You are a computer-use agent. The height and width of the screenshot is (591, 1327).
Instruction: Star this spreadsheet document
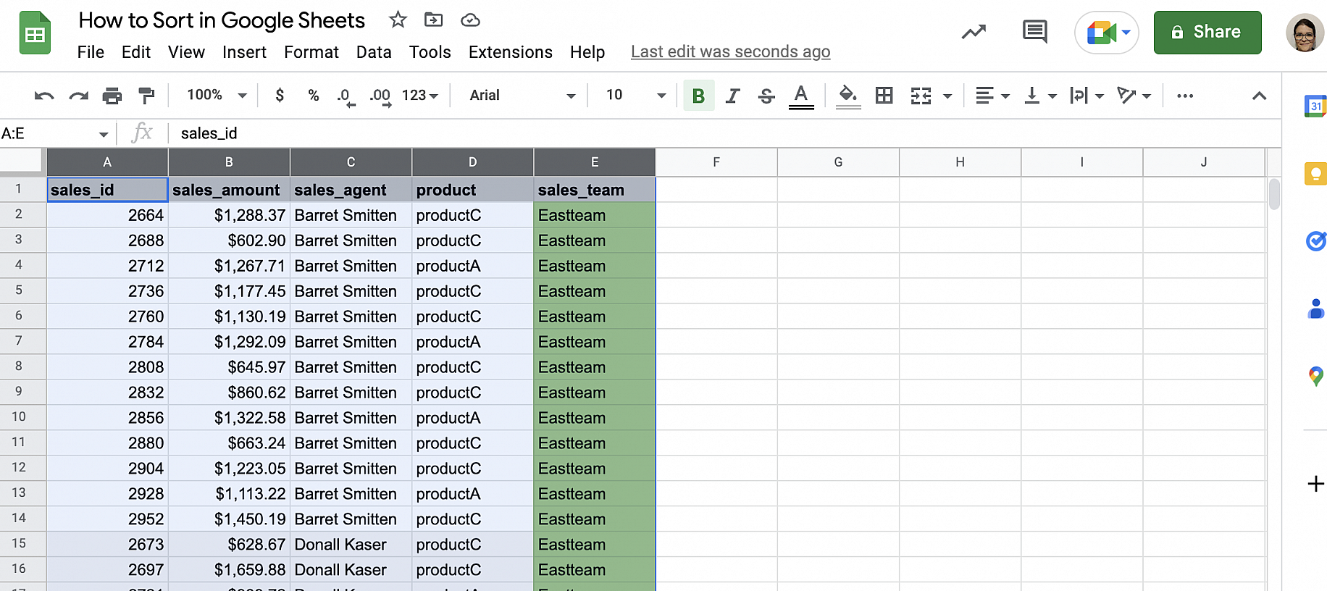398,20
